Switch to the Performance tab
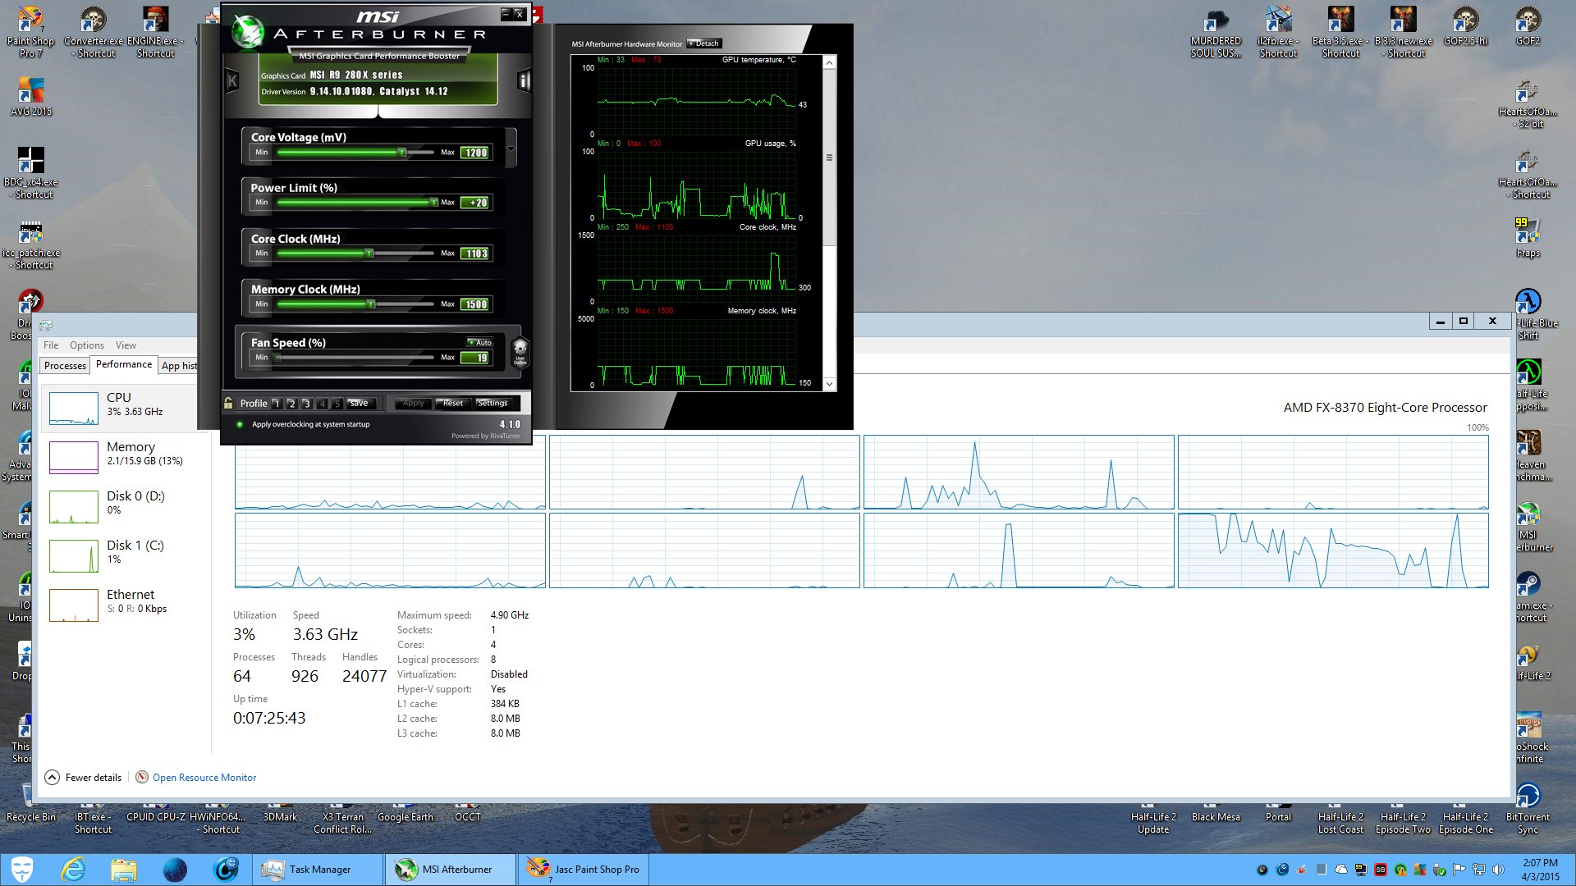Screen dimensions: 1576x886 124,364
